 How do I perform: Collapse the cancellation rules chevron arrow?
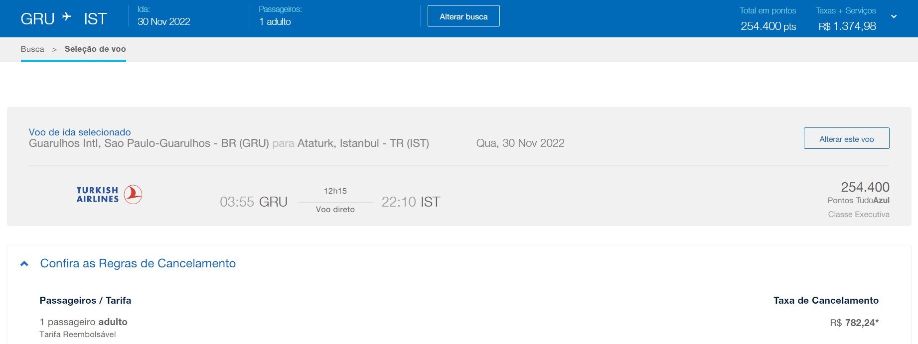pyautogui.click(x=24, y=264)
